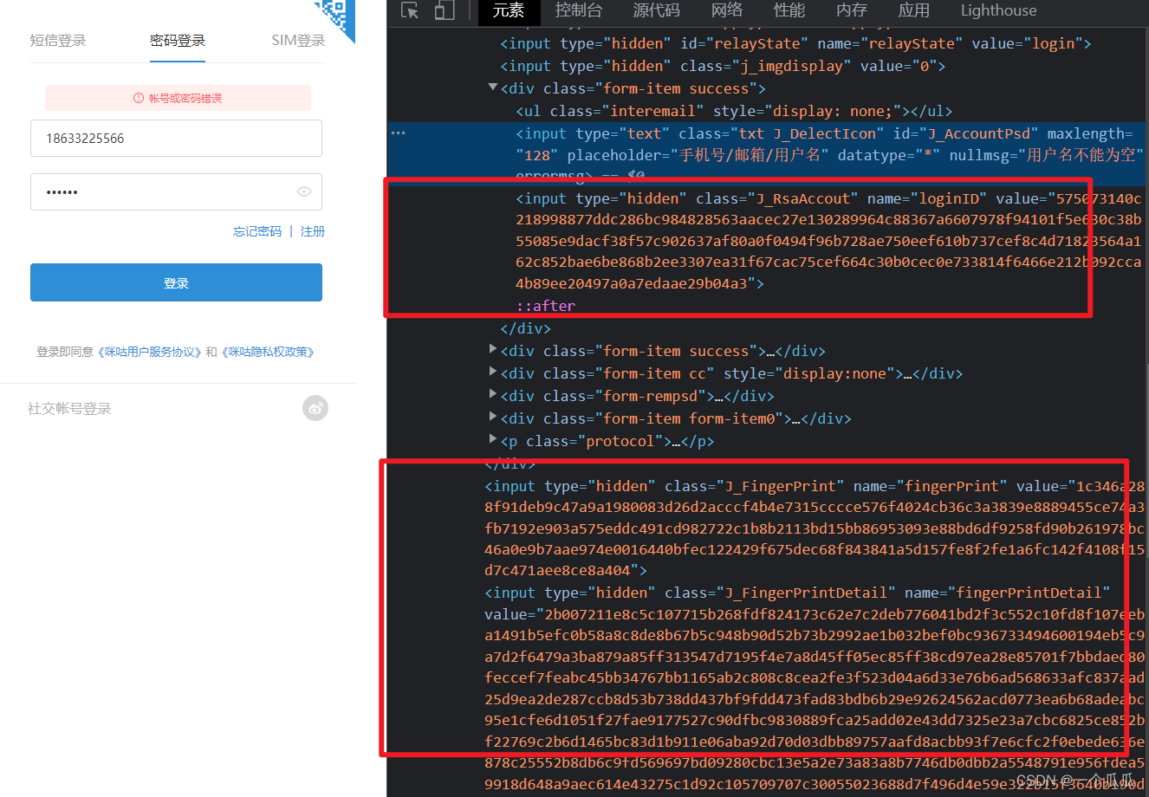
Task: Select the J_RsaAccout loginID hidden input node
Action: (x=828, y=241)
